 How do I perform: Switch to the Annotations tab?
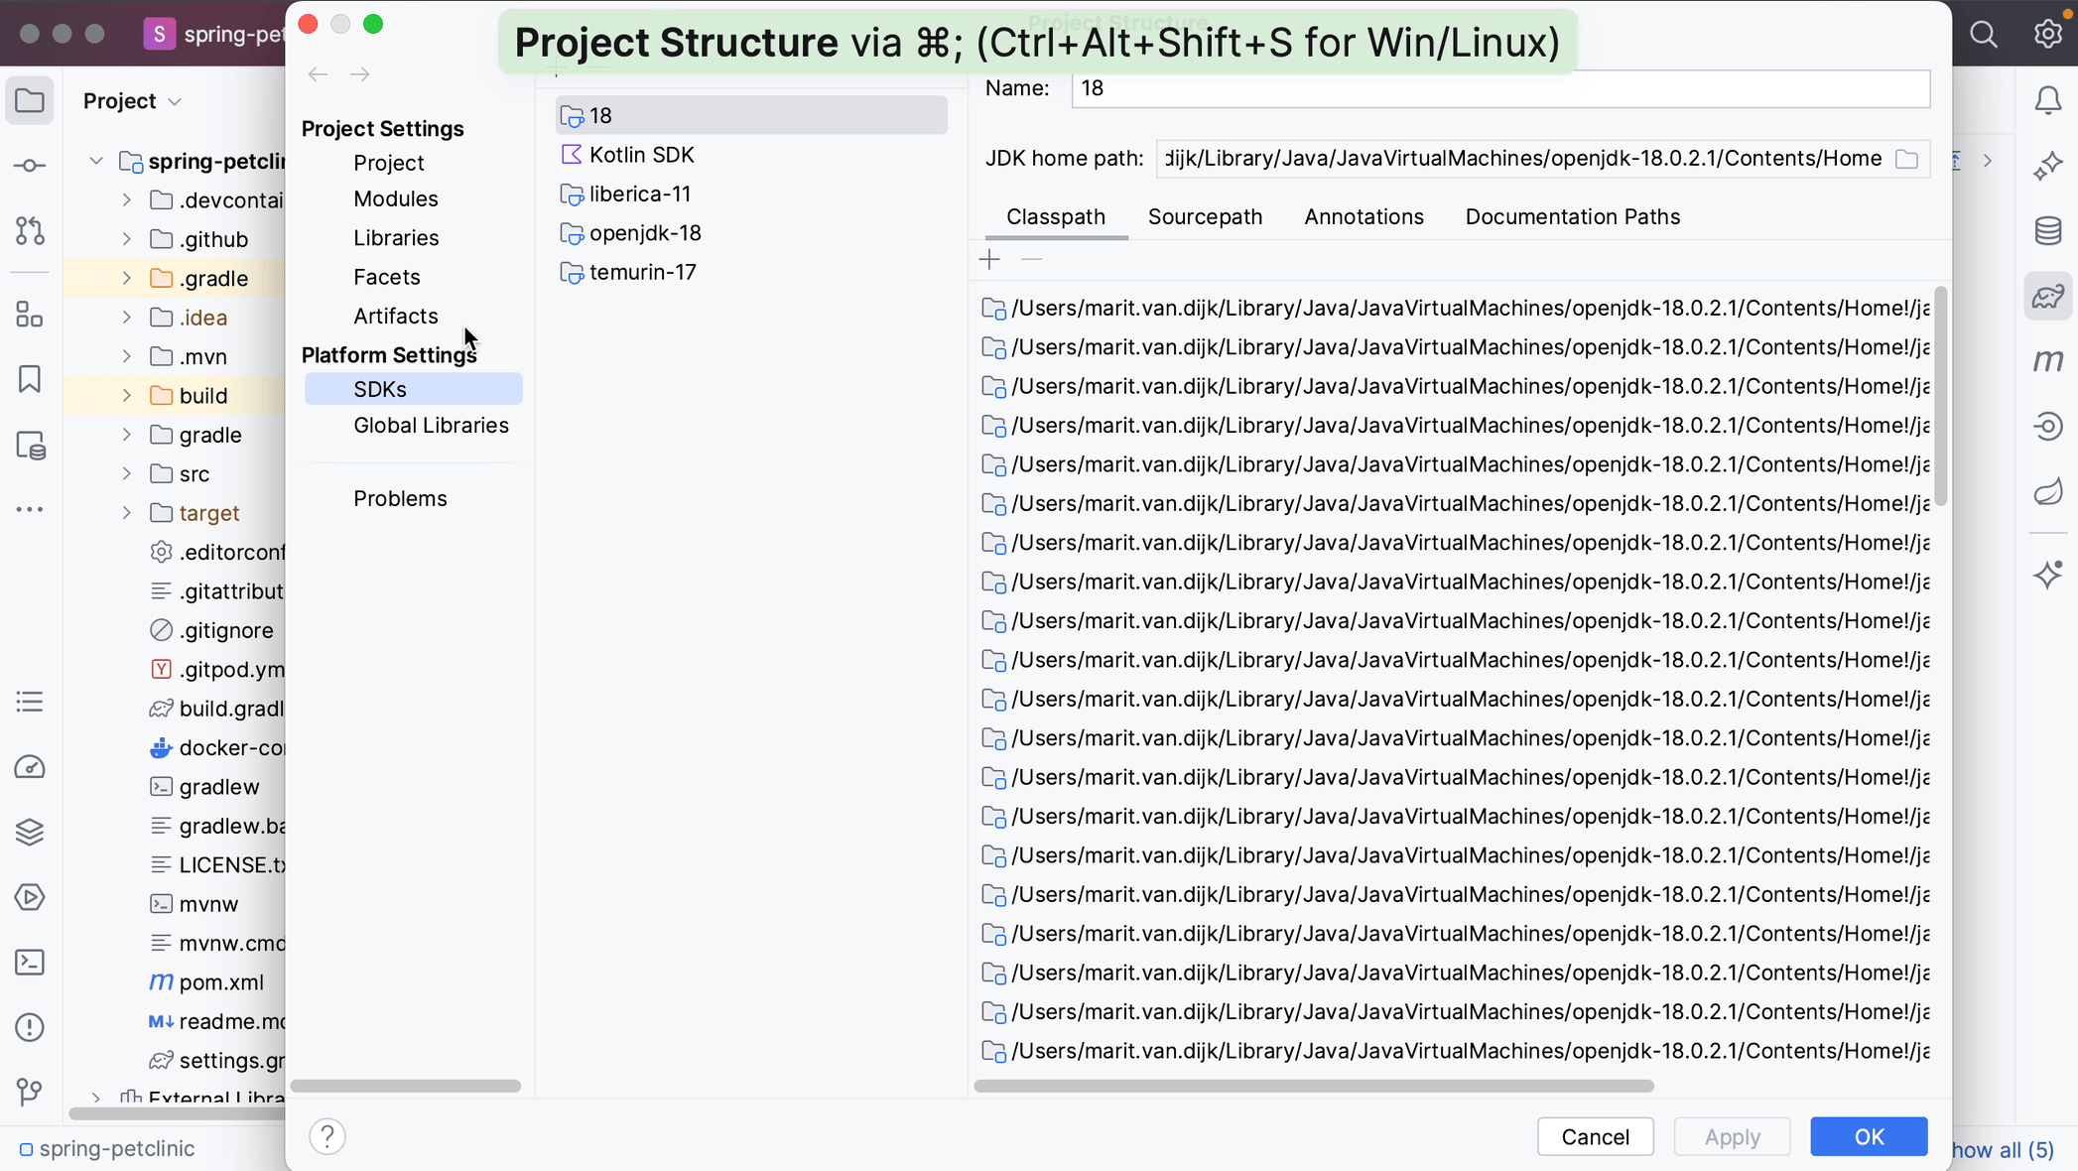pos(1364,217)
